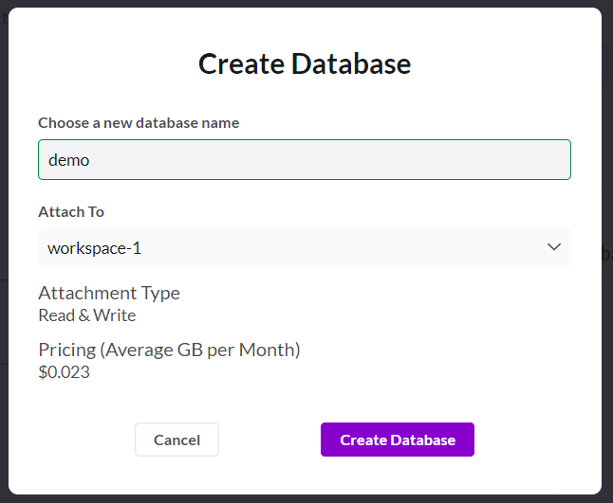This screenshot has height=503, width=613.
Task: Click the 'Attachment Type' heading
Action: click(109, 293)
